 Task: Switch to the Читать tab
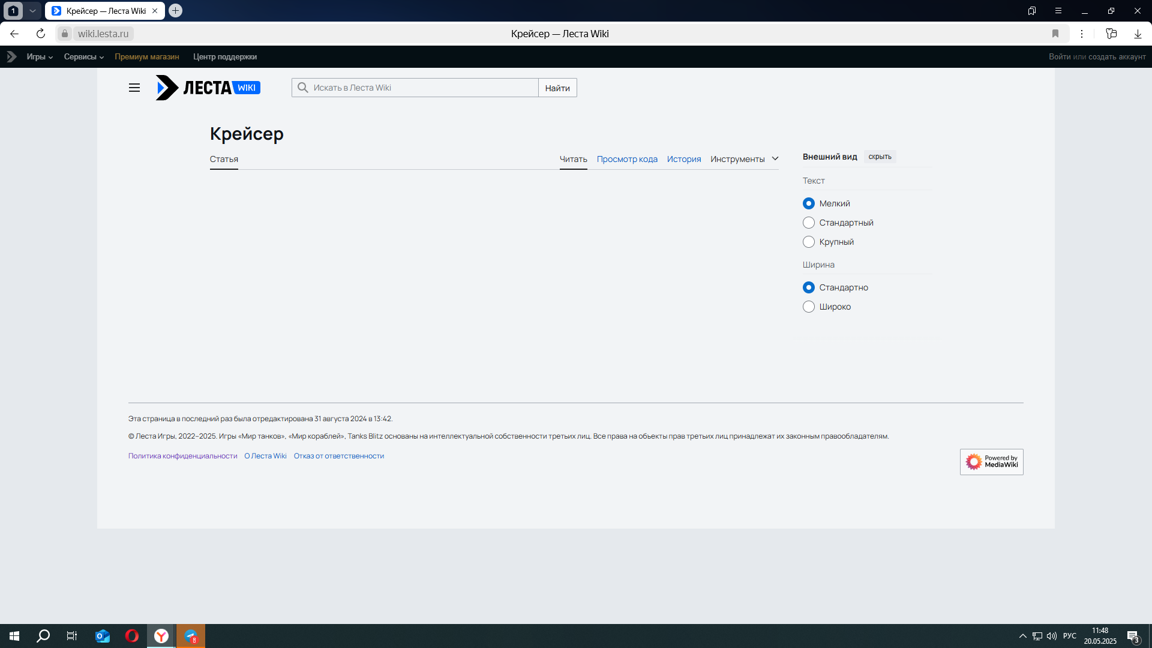(573, 159)
